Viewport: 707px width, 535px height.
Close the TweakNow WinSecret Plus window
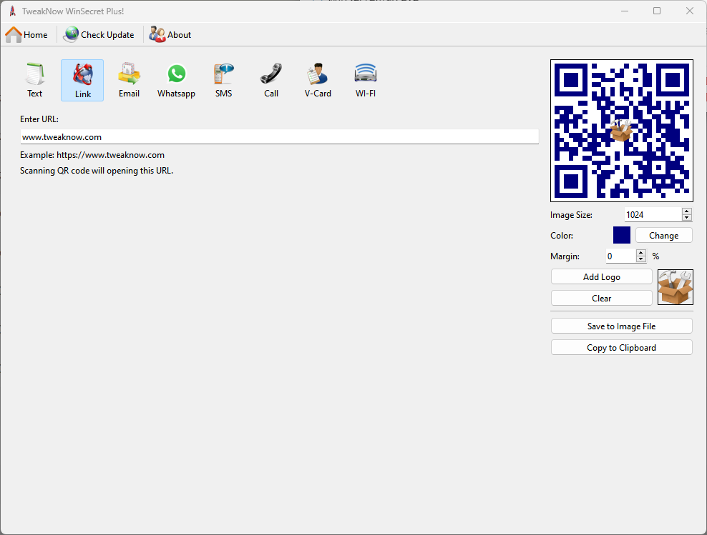pyautogui.click(x=690, y=11)
